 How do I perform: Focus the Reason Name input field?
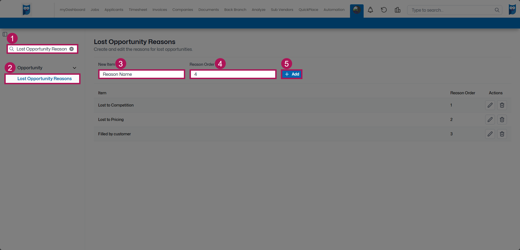click(x=141, y=74)
